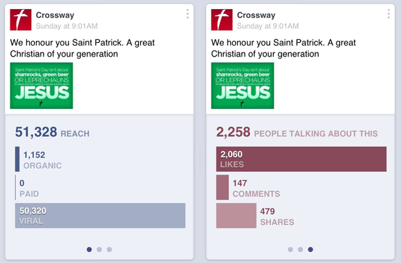The image size is (401, 263).
Task: Click the 147 Comments bar
Action: [x=223, y=187]
